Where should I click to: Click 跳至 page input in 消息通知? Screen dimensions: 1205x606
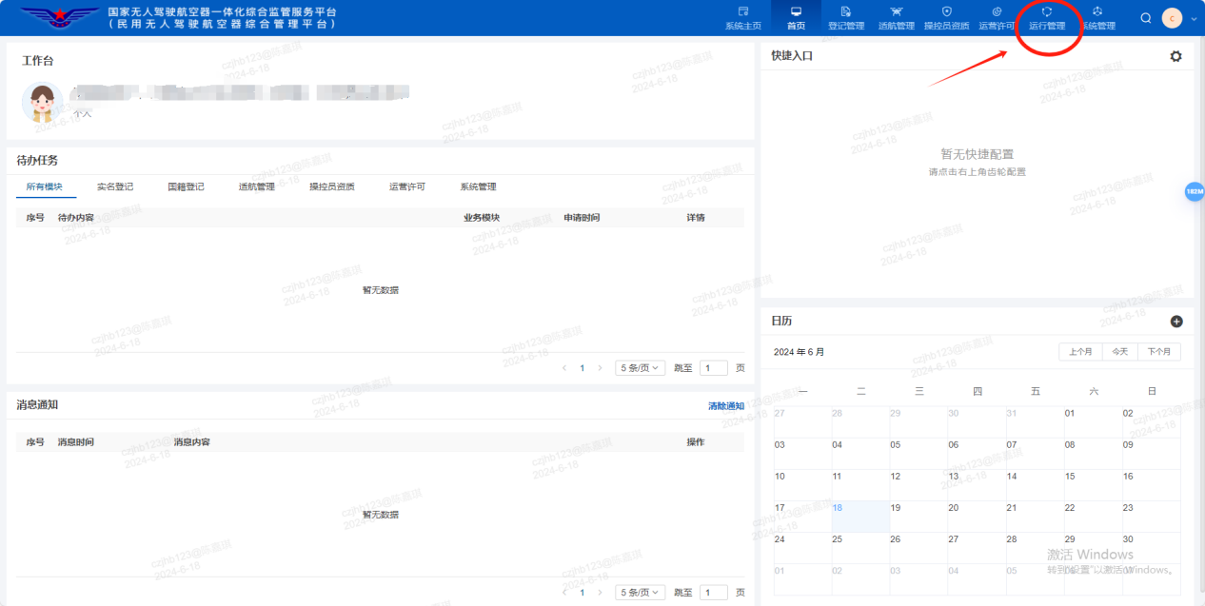714,592
